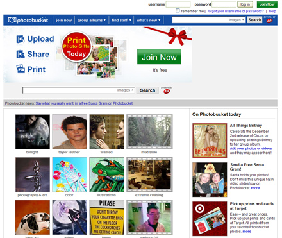
Task: Click the log in button
Action: [x=245, y=4]
